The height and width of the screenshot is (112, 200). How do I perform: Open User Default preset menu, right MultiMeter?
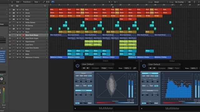[164, 64]
